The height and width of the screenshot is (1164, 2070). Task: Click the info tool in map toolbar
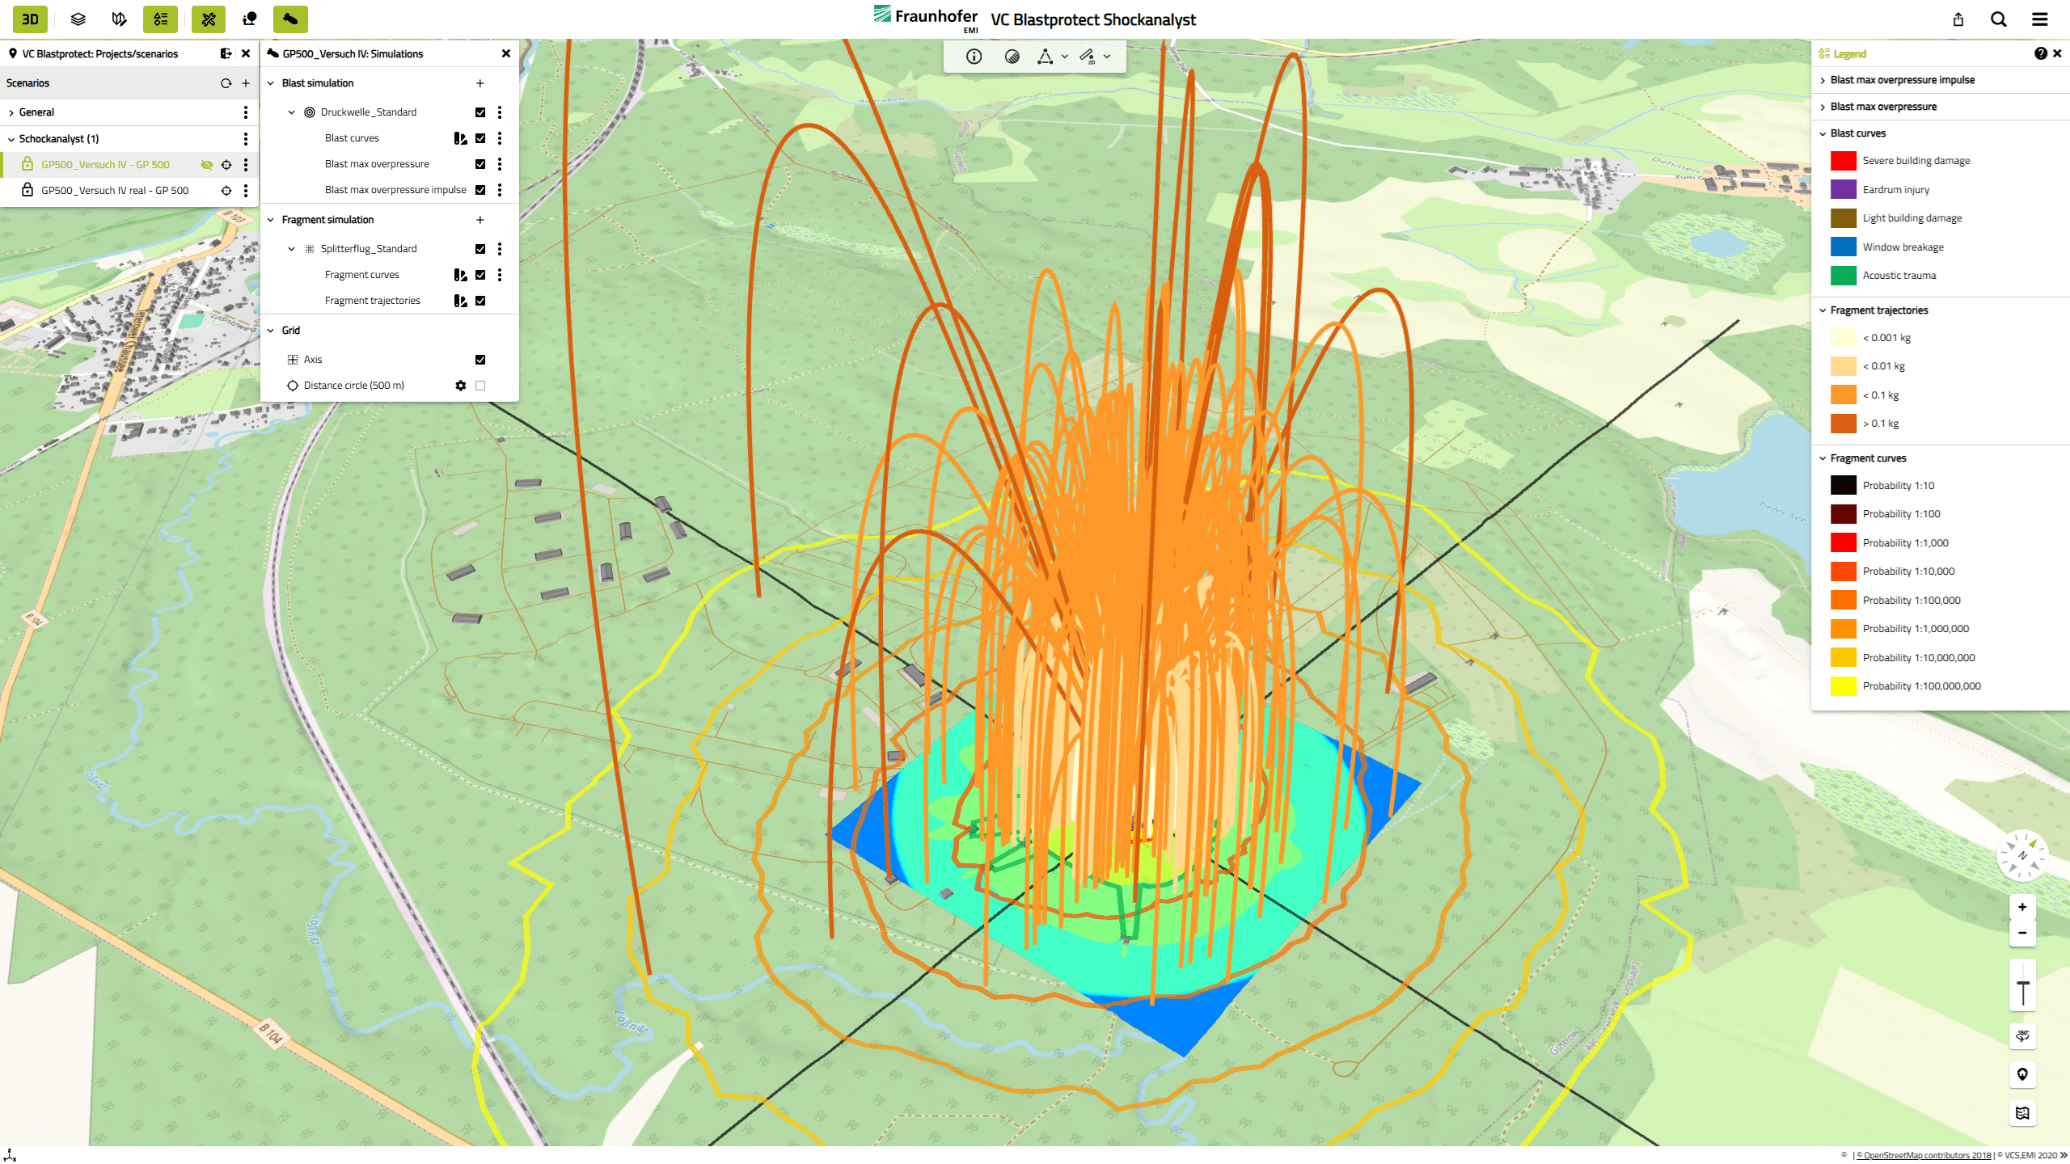(x=974, y=57)
